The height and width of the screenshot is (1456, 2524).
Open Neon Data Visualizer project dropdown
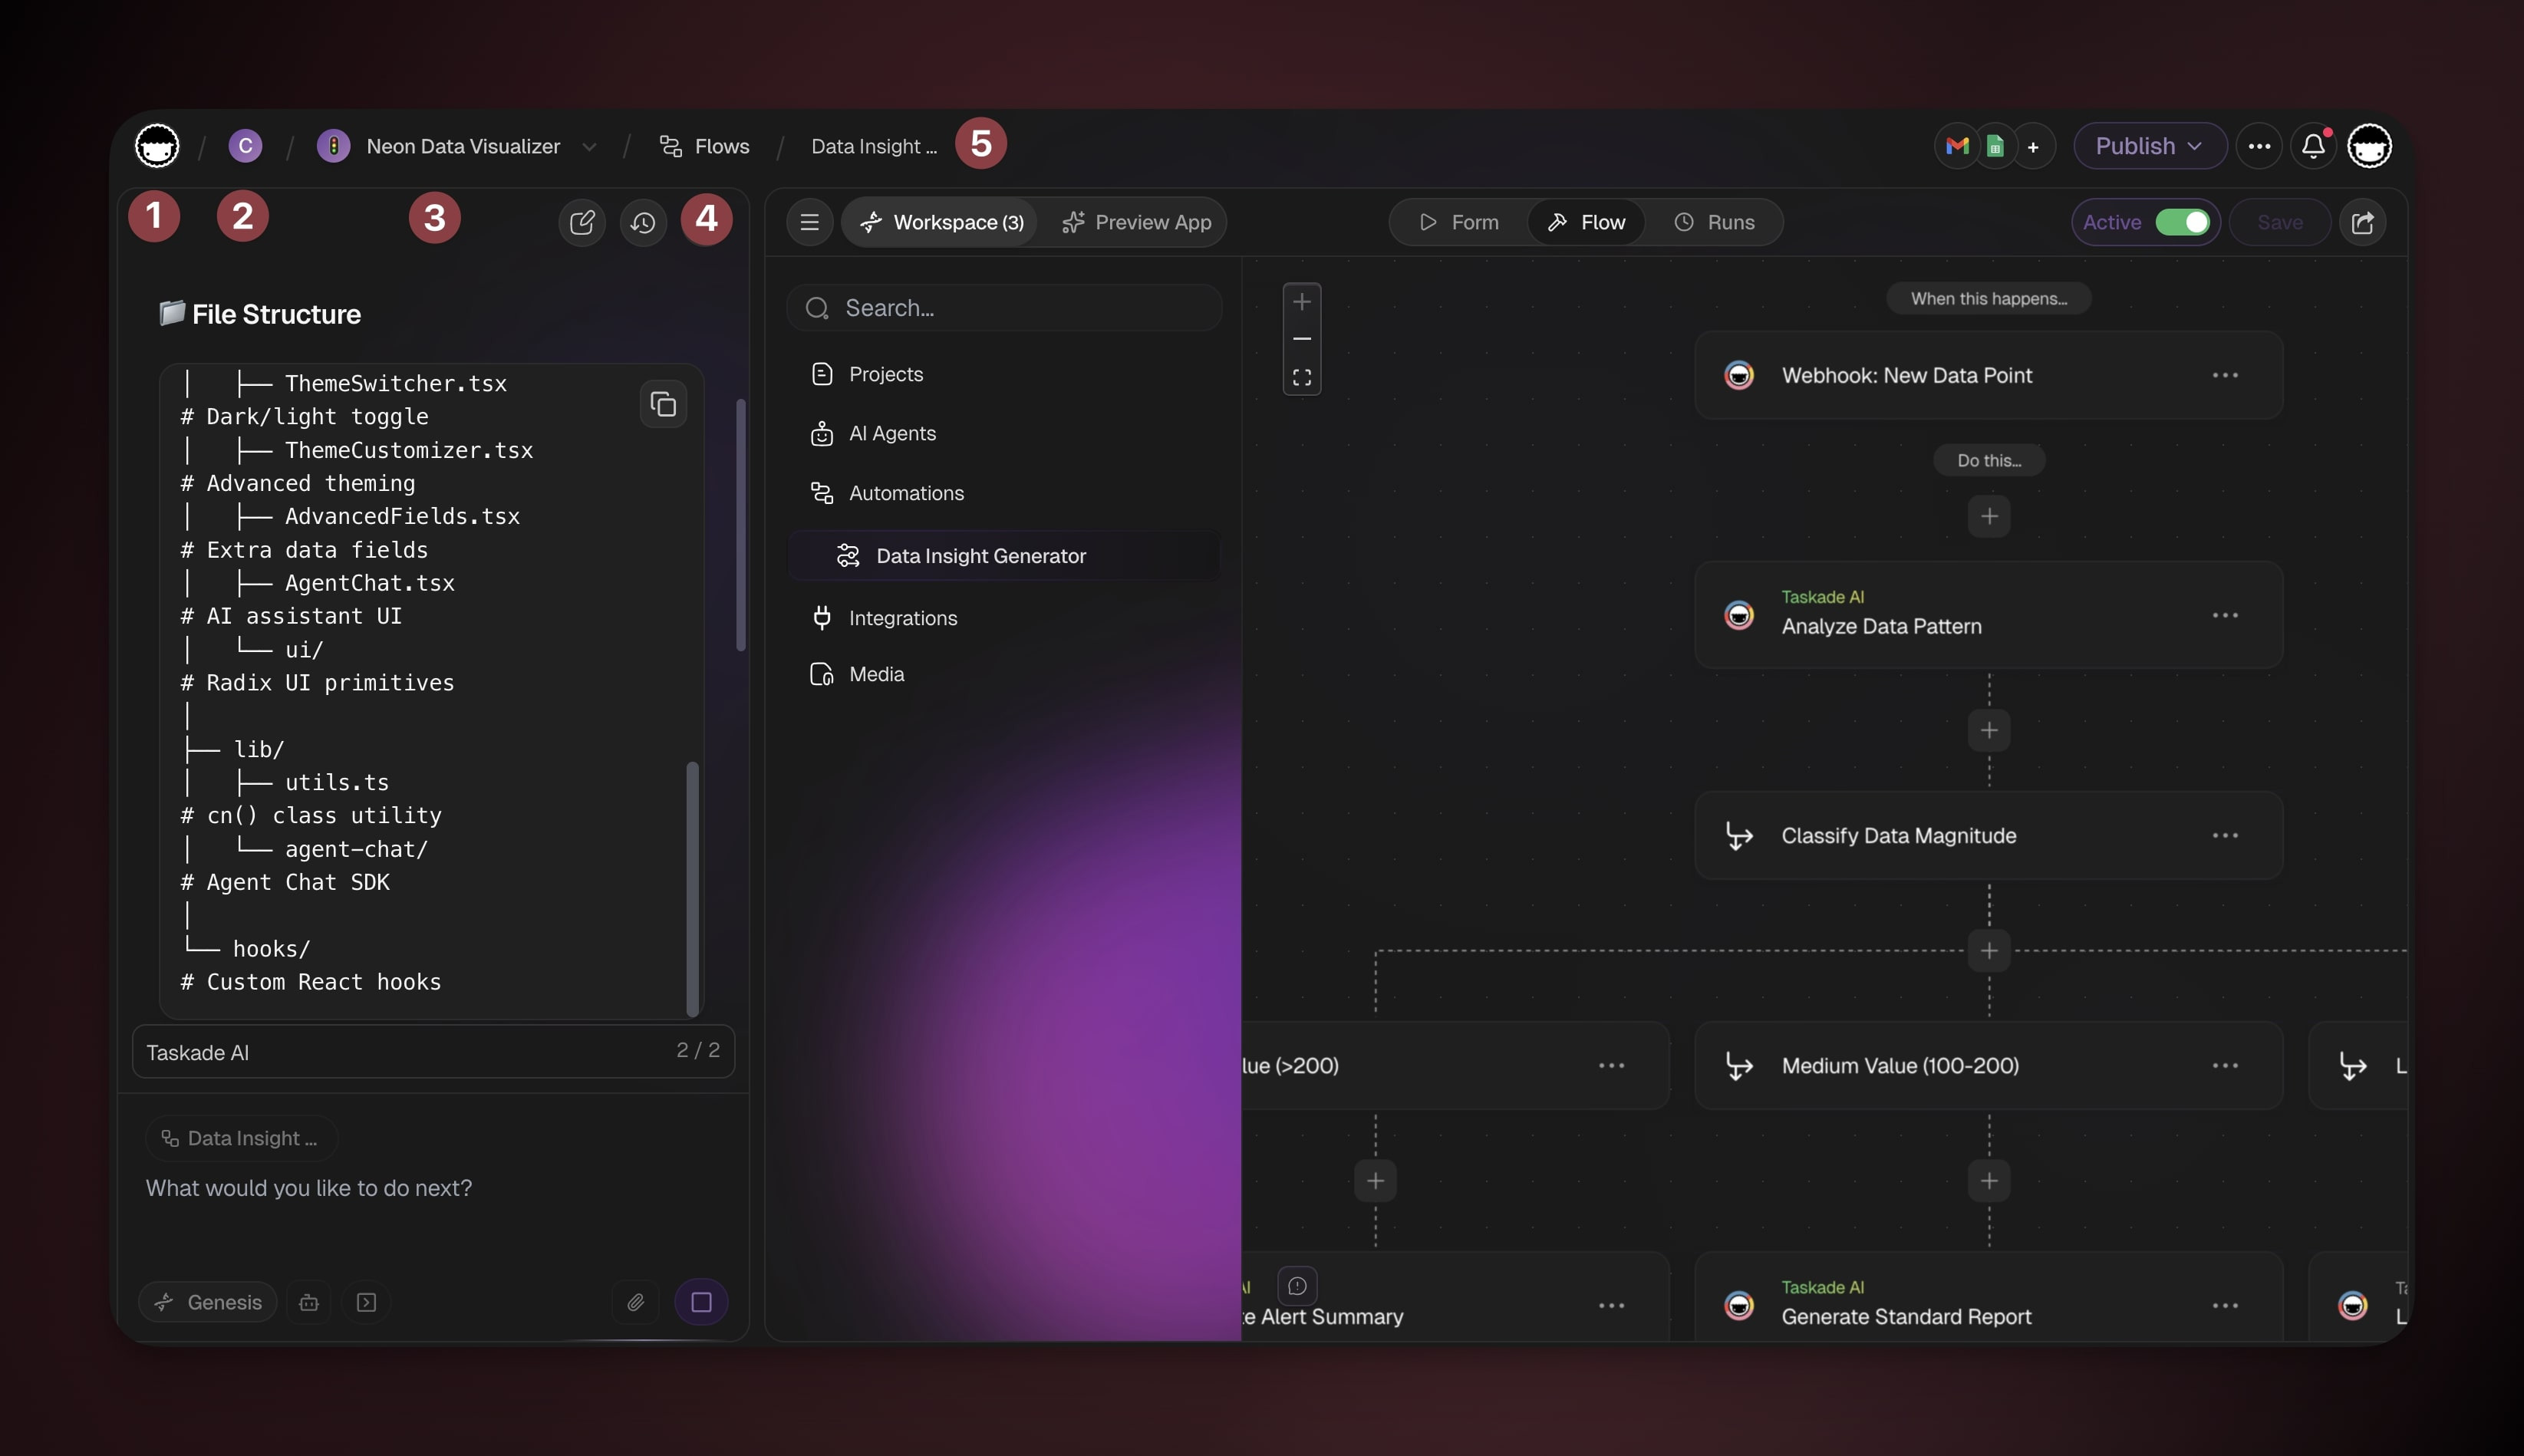coord(589,147)
